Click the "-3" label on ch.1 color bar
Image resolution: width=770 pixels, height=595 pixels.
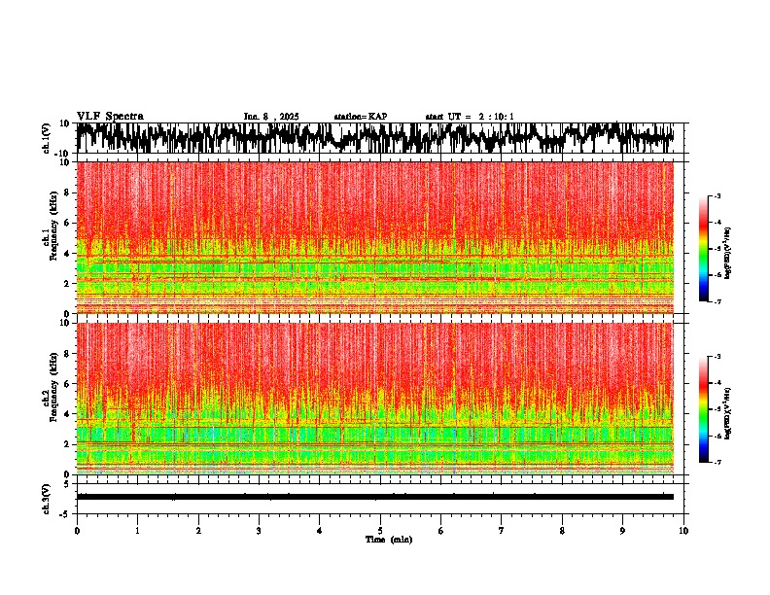(717, 196)
